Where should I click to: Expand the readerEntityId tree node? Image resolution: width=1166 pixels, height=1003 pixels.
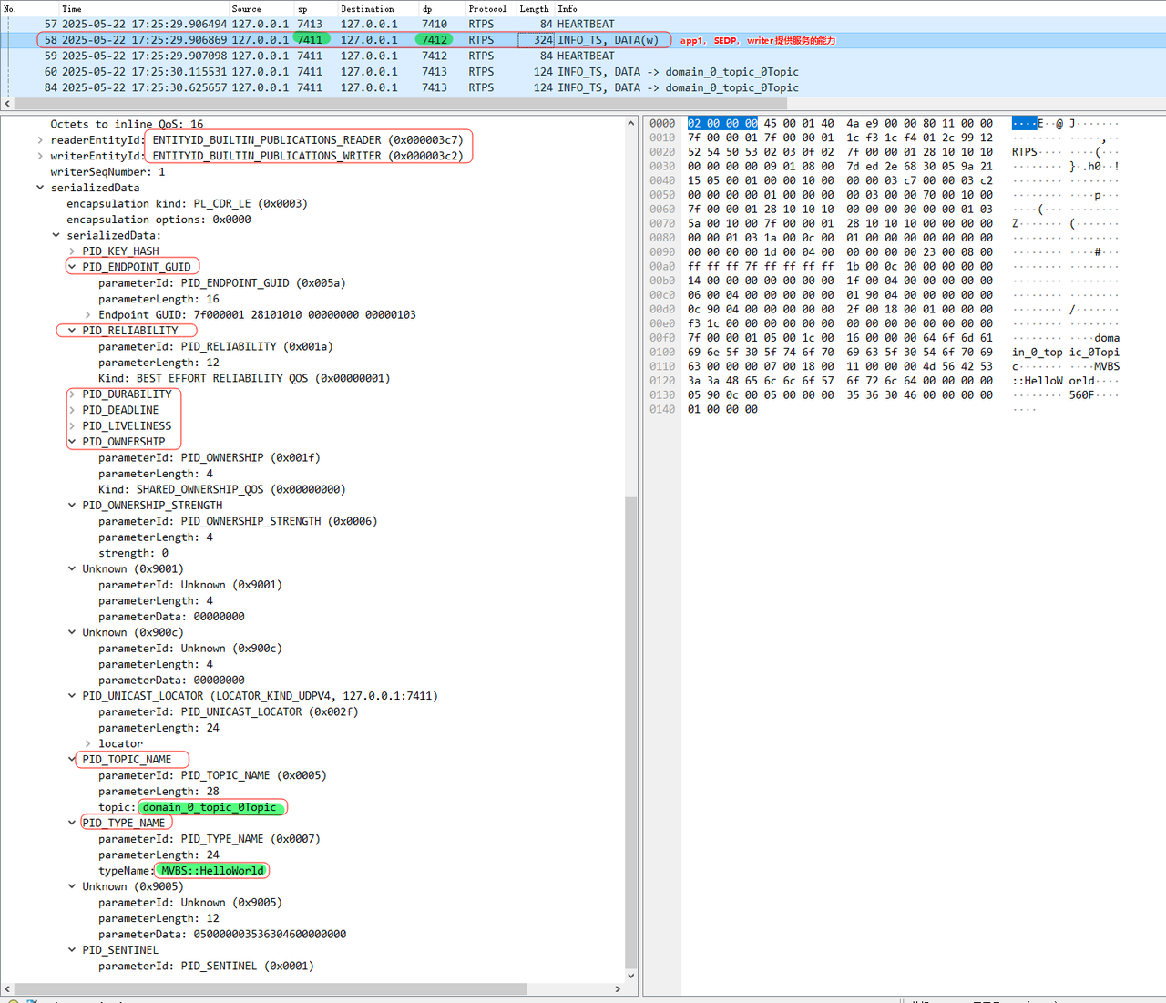(x=40, y=140)
